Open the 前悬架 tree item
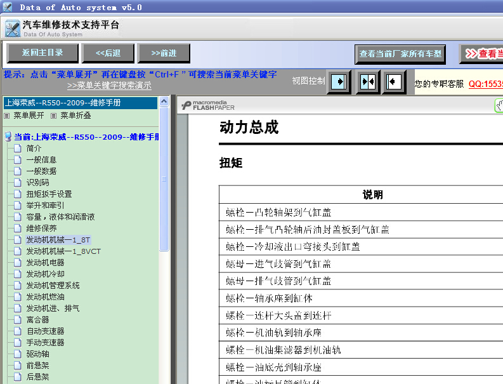Viewport: 503px width, 384px height. click(x=37, y=366)
